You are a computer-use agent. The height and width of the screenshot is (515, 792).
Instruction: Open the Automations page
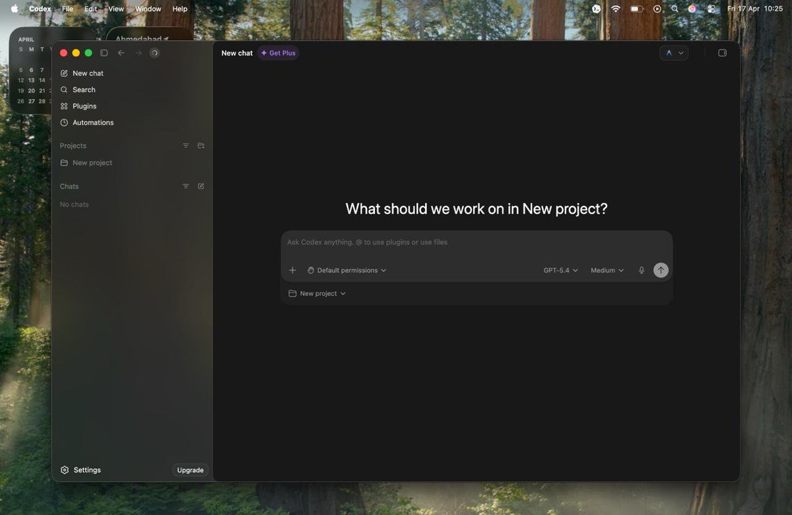pos(87,123)
